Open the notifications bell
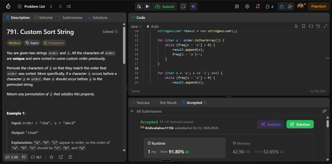The width and height of the screenshot is (332, 164). 258,6
